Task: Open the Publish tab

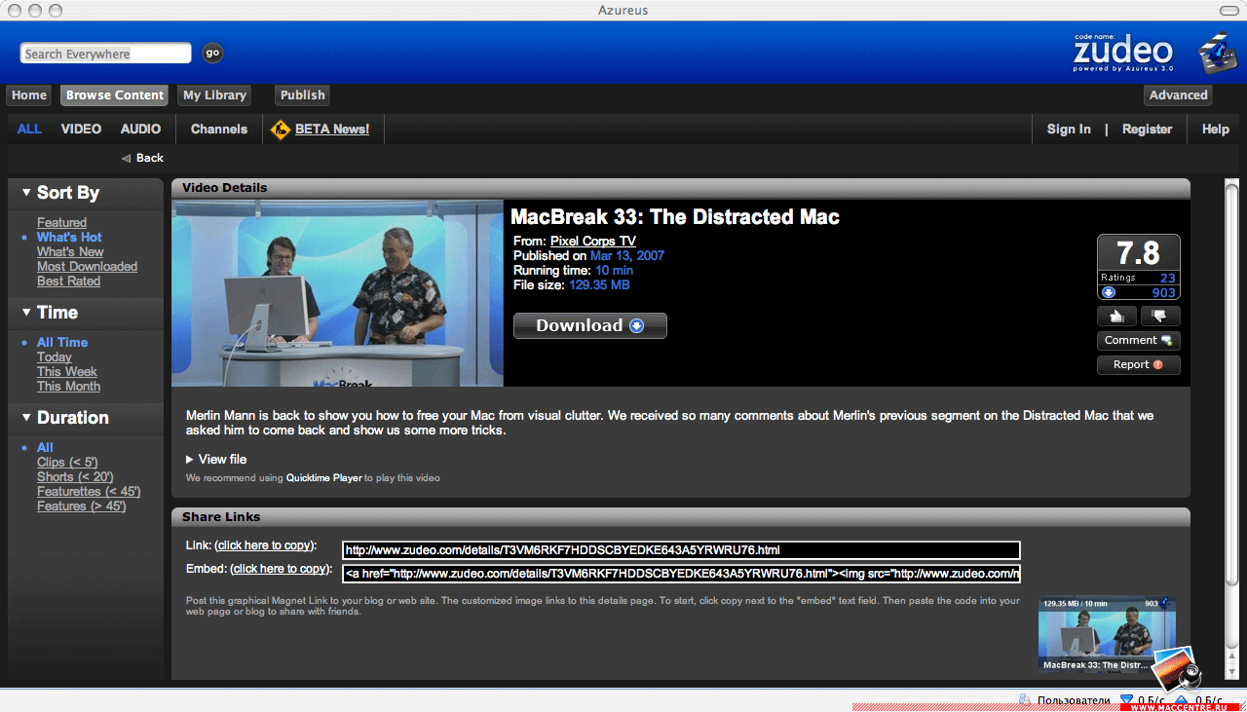Action: [x=302, y=94]
